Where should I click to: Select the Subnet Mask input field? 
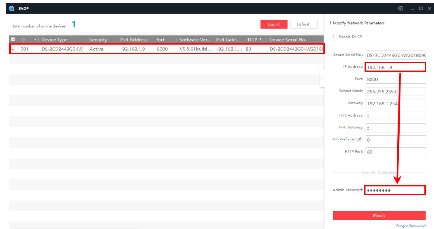(396, 92)
